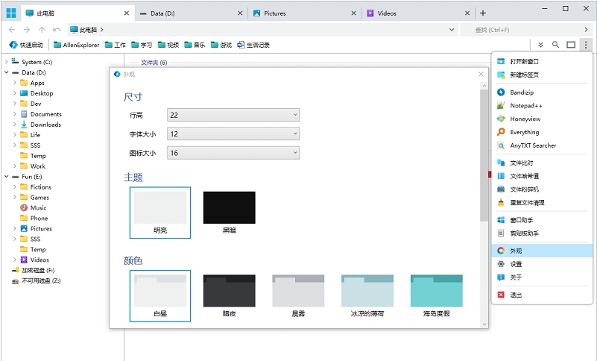Click the add new tab plus button

pos(483,13)
